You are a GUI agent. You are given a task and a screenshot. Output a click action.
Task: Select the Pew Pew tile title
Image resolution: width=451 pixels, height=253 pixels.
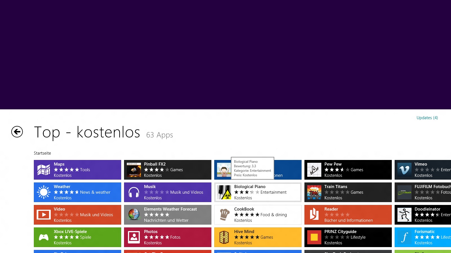pyautogui.click(x=333, y=164)
